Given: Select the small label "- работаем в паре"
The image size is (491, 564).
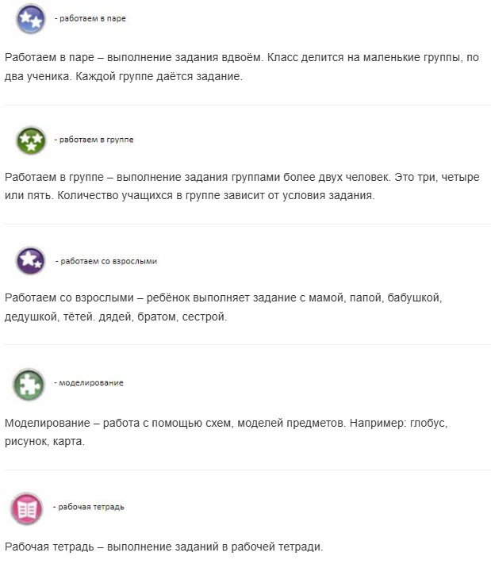Looking at the screenshot, I should [90, 19].
